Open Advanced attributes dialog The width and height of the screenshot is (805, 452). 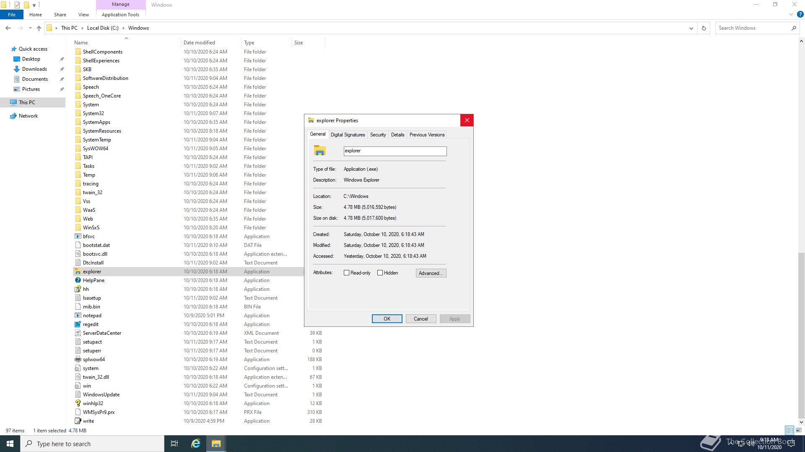[431, 273]
